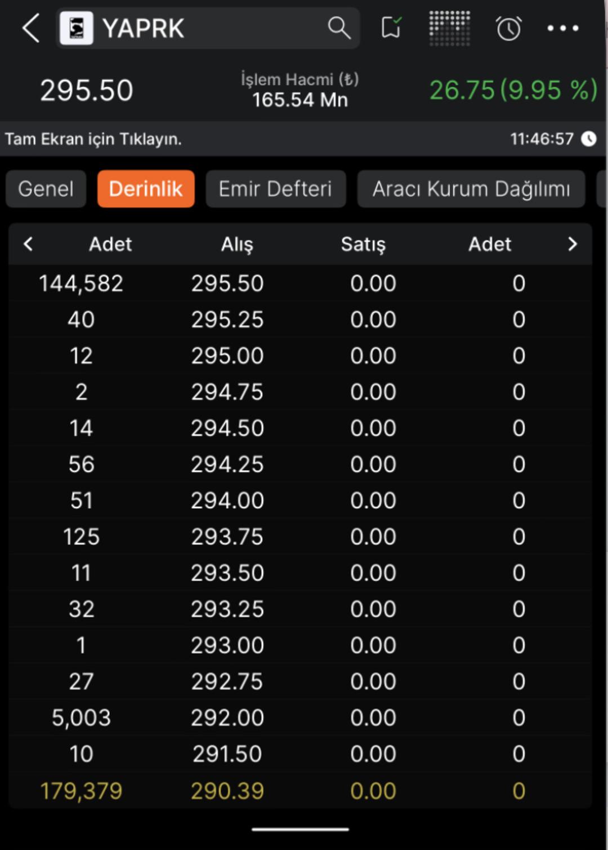Tap the 292.00 bid with 5,003 lots
This screenshot has height=850, width=608.
pos(227,718)
